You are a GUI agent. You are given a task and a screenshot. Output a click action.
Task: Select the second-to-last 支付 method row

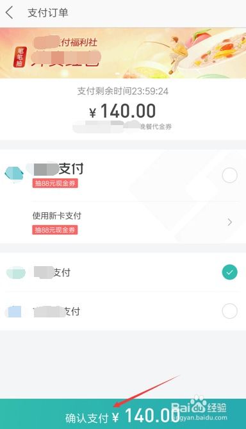pos(123,273)
